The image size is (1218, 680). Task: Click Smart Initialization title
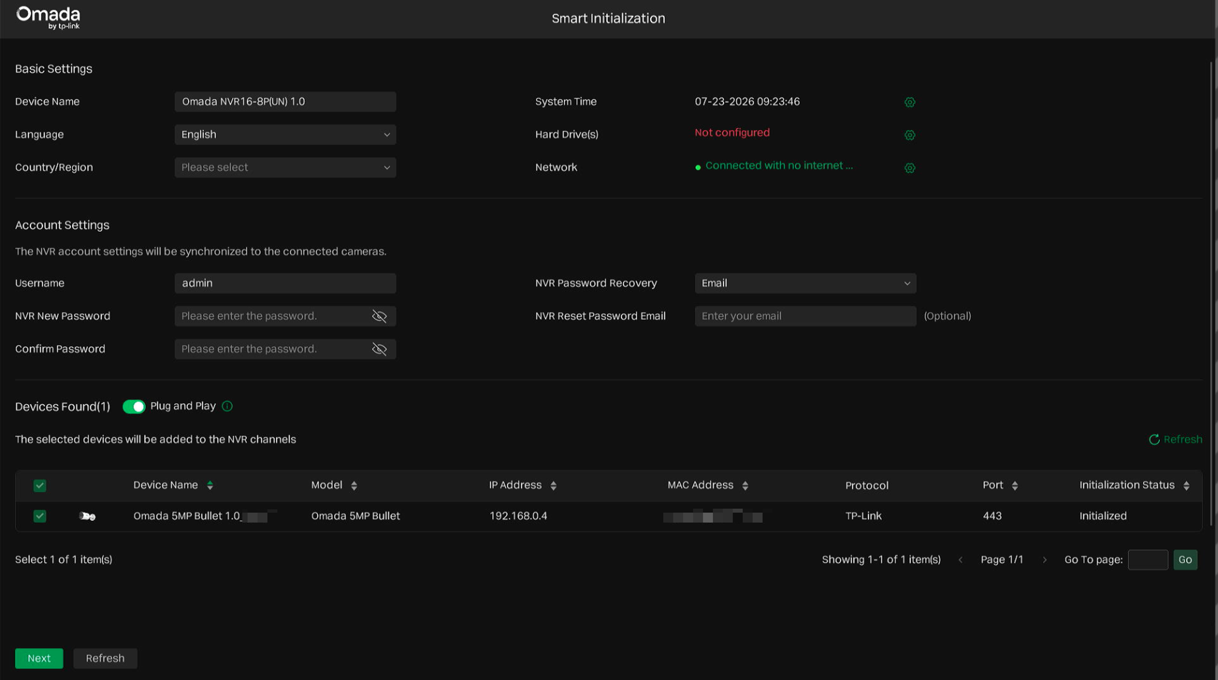tap(608, 19)
